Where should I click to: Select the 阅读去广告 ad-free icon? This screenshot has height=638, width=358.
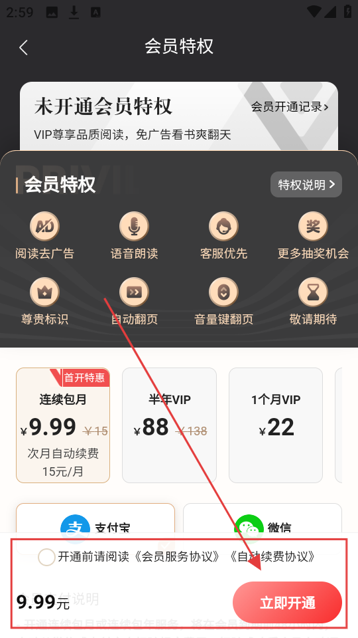44,226
